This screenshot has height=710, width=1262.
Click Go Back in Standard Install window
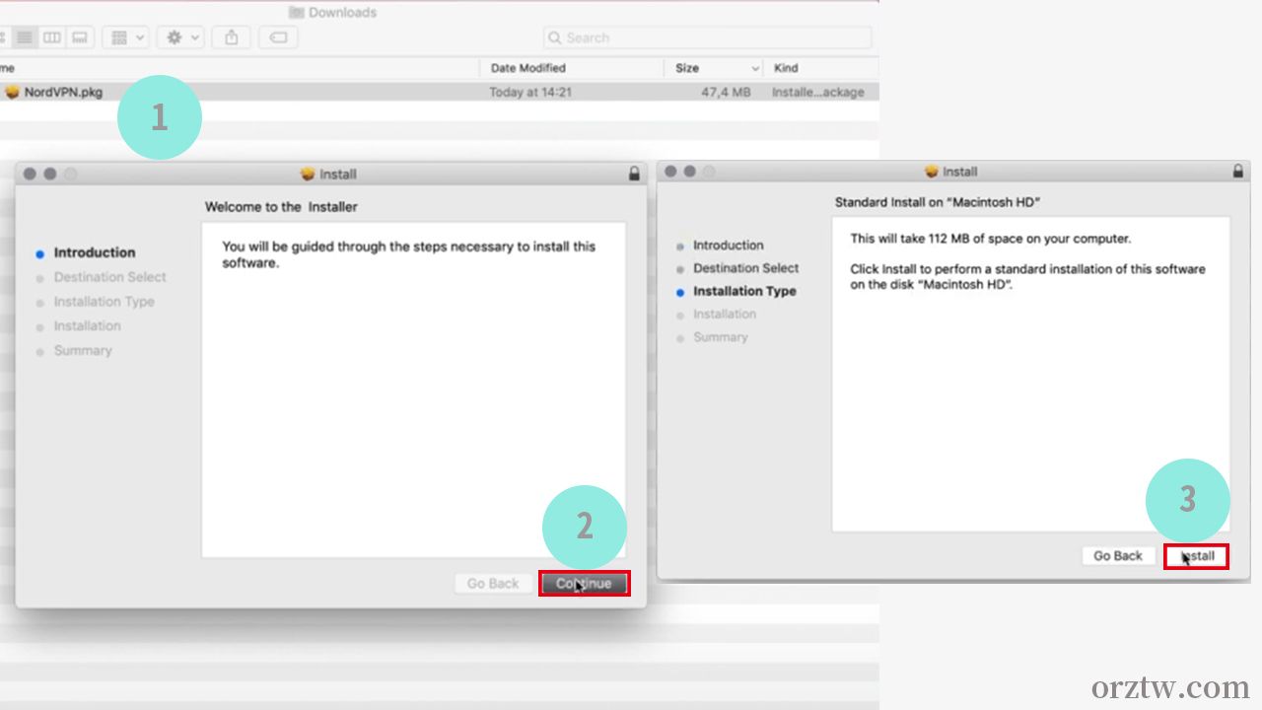point(1118,556)
